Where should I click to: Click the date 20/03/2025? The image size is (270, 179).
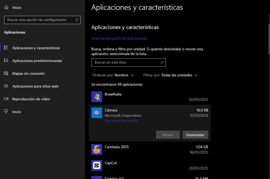[x=199, y=168]
